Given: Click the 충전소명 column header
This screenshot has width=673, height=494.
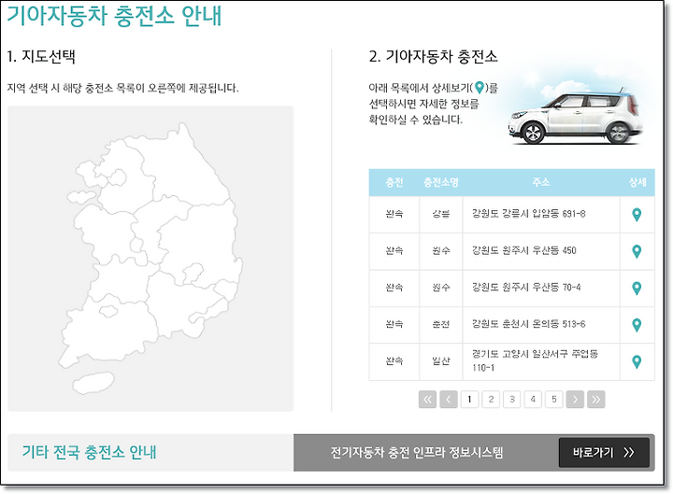Looking at the screenshot, I should [x=441, y=182].
